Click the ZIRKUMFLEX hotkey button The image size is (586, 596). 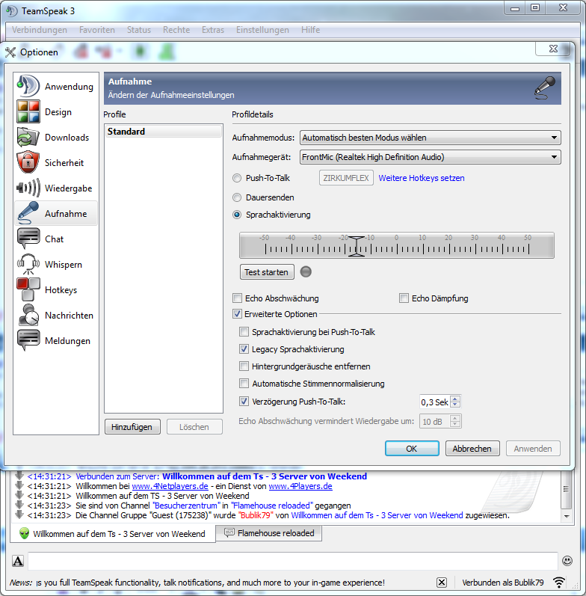pyautogui.click(x=346, y=178)
